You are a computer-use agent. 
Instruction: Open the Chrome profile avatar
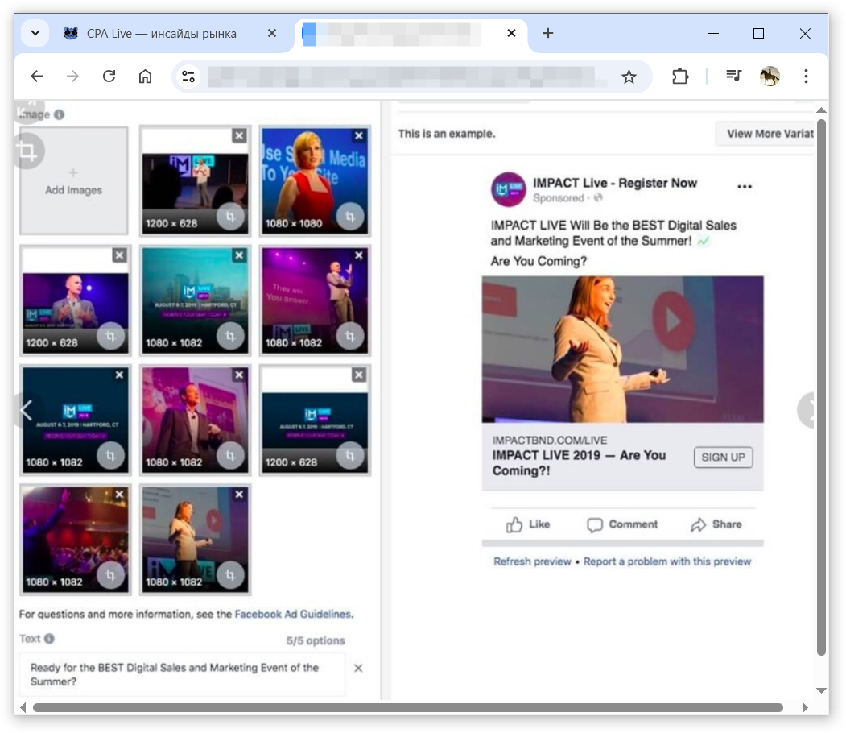pos(770,77)
